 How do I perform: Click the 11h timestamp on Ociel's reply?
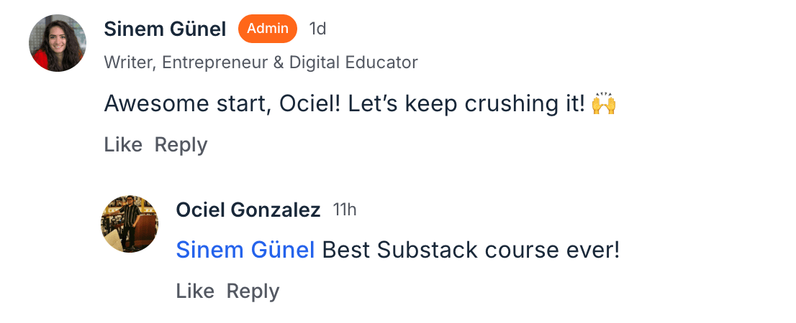[x=345, y=210]
